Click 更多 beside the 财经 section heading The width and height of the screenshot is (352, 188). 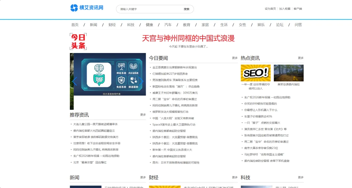pyautogui.click(x=235, y=178)
